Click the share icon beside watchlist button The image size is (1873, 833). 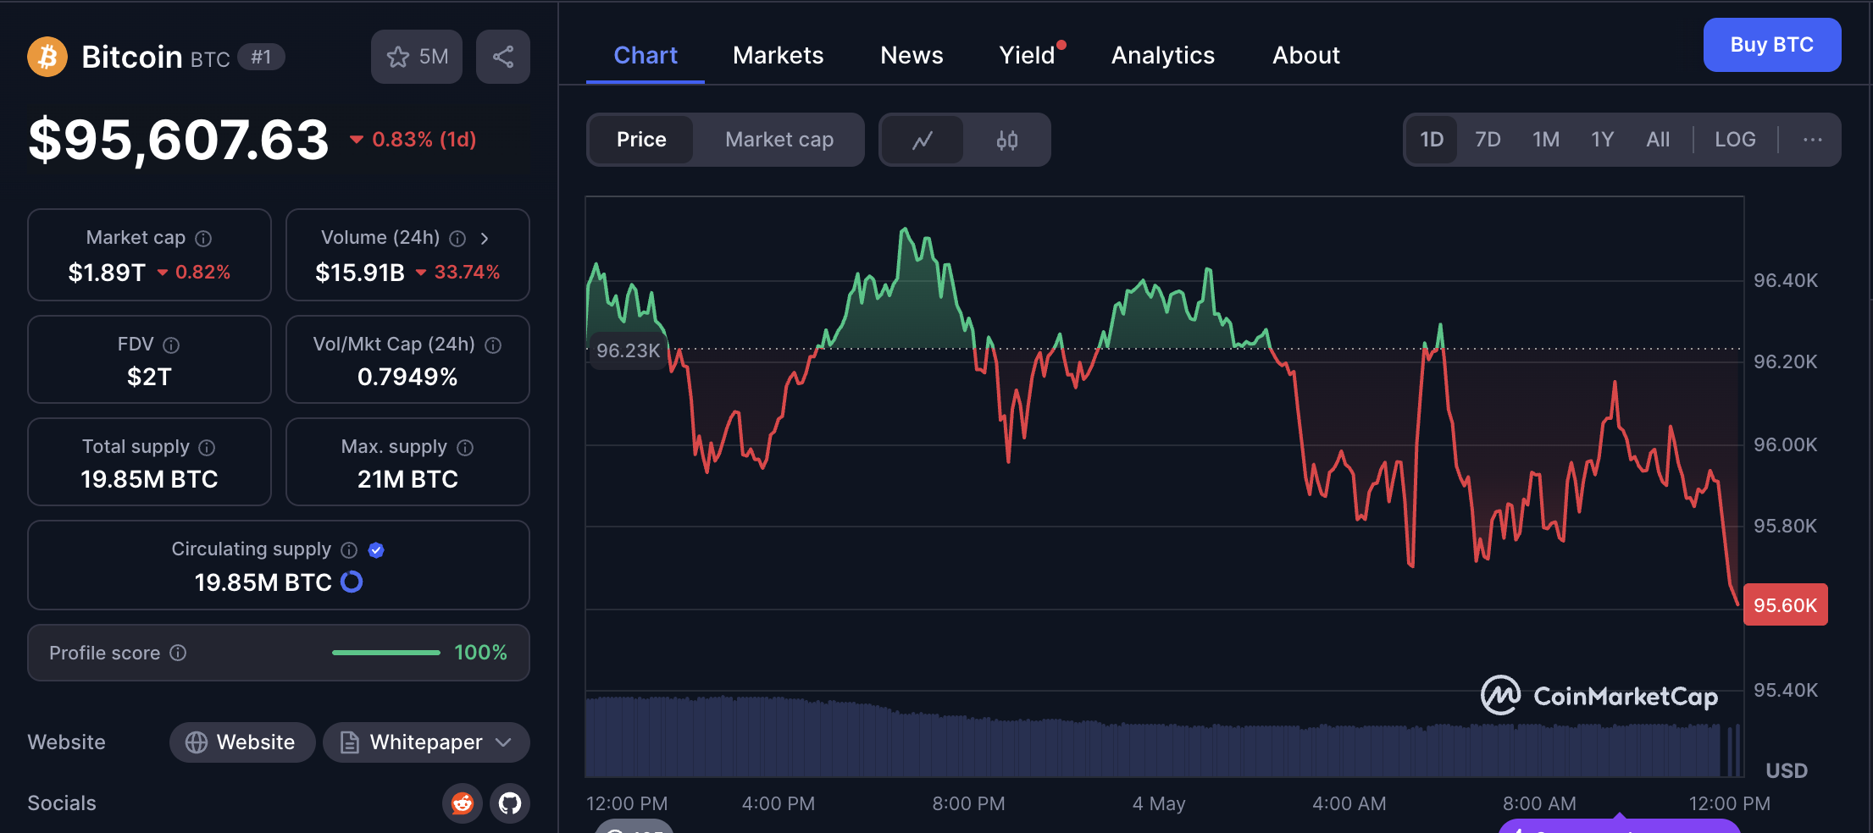point(503,57)
